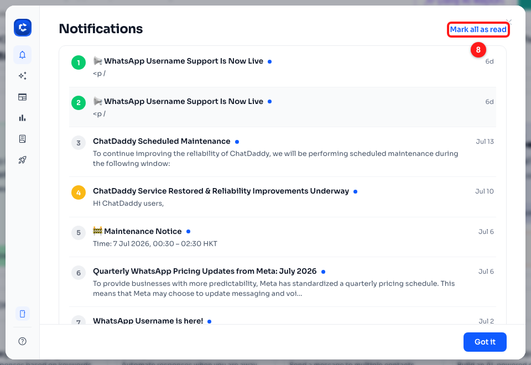Open the document list icon in sidebar

tap(22, 139)
